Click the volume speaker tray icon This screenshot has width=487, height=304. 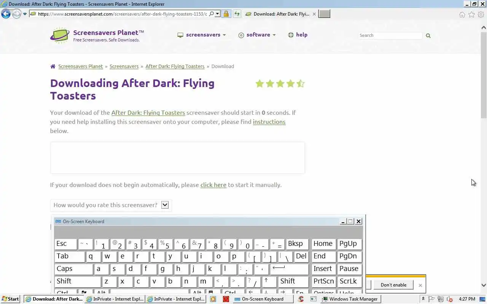pos(450,299)
